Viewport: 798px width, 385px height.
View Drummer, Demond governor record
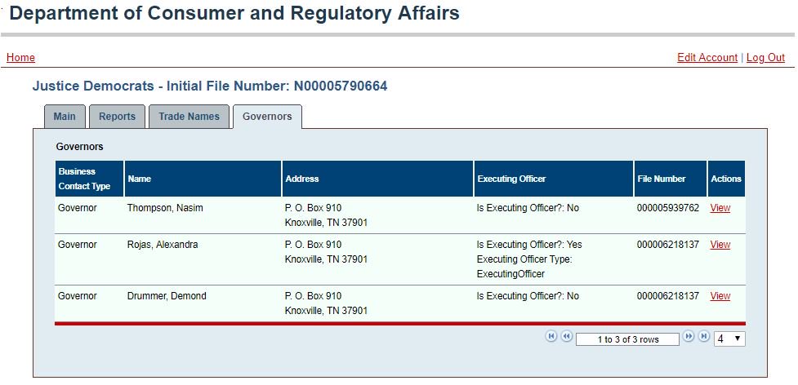pyautogui.click(x=720, y=295)
